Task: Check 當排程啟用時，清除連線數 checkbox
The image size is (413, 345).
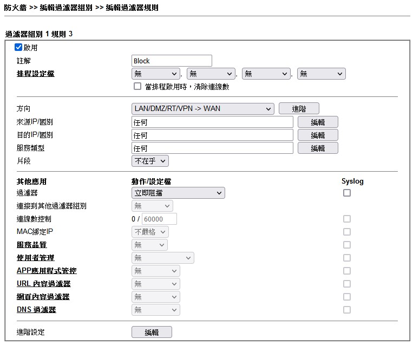Action: (x=137, y=87)
